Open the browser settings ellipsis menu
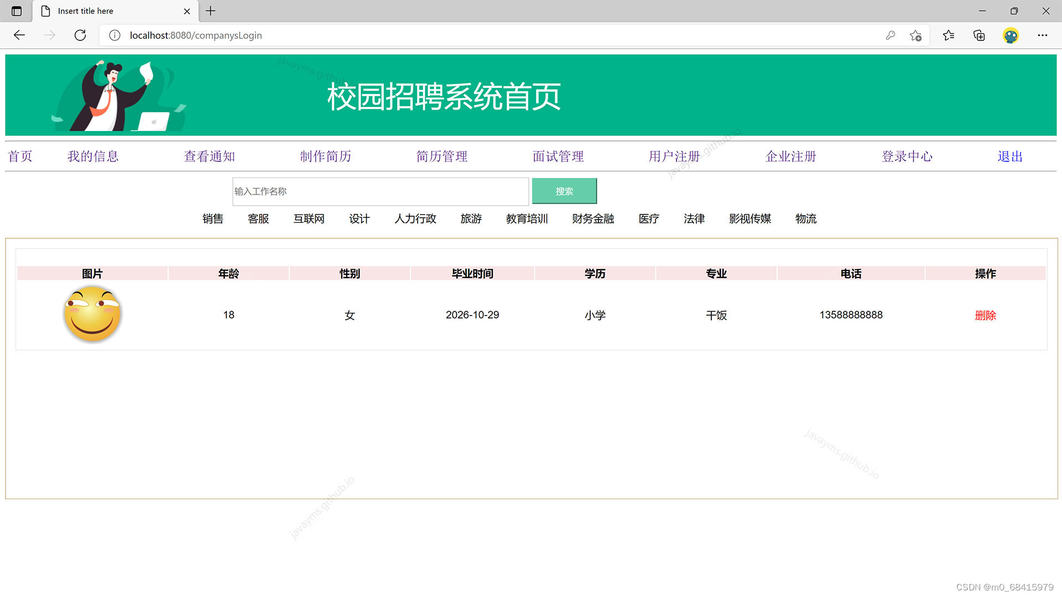1062x597 pixels. pos(1042,35)
